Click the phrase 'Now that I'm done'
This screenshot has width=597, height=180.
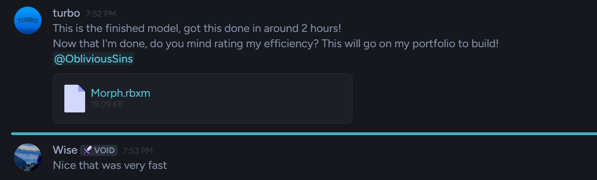pos(95,44)
